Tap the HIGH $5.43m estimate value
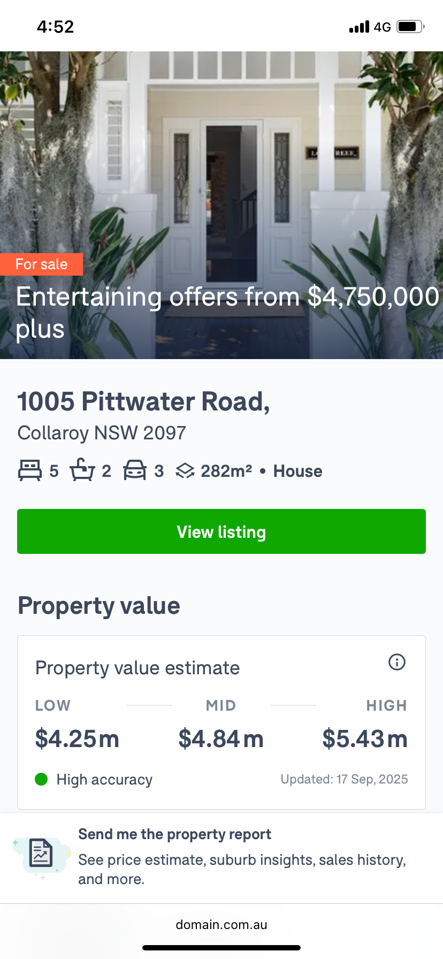Image resolution: width=443 pixels, height=959 pixels. pos(365,739)
